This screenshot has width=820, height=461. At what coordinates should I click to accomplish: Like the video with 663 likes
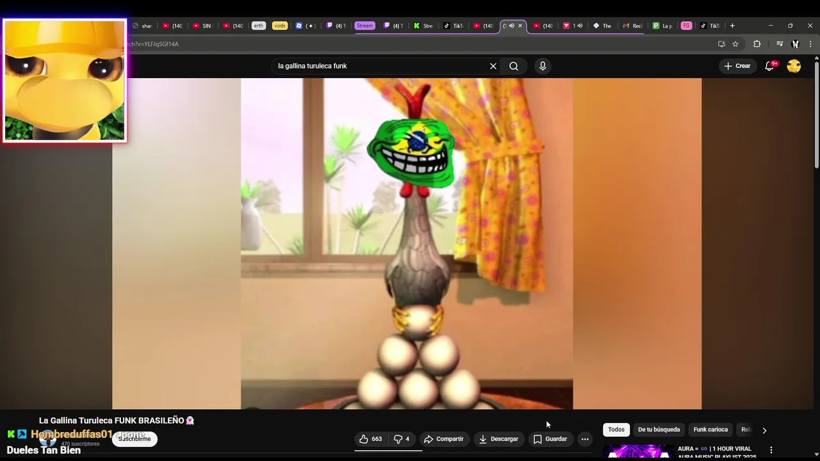(370, 439)
